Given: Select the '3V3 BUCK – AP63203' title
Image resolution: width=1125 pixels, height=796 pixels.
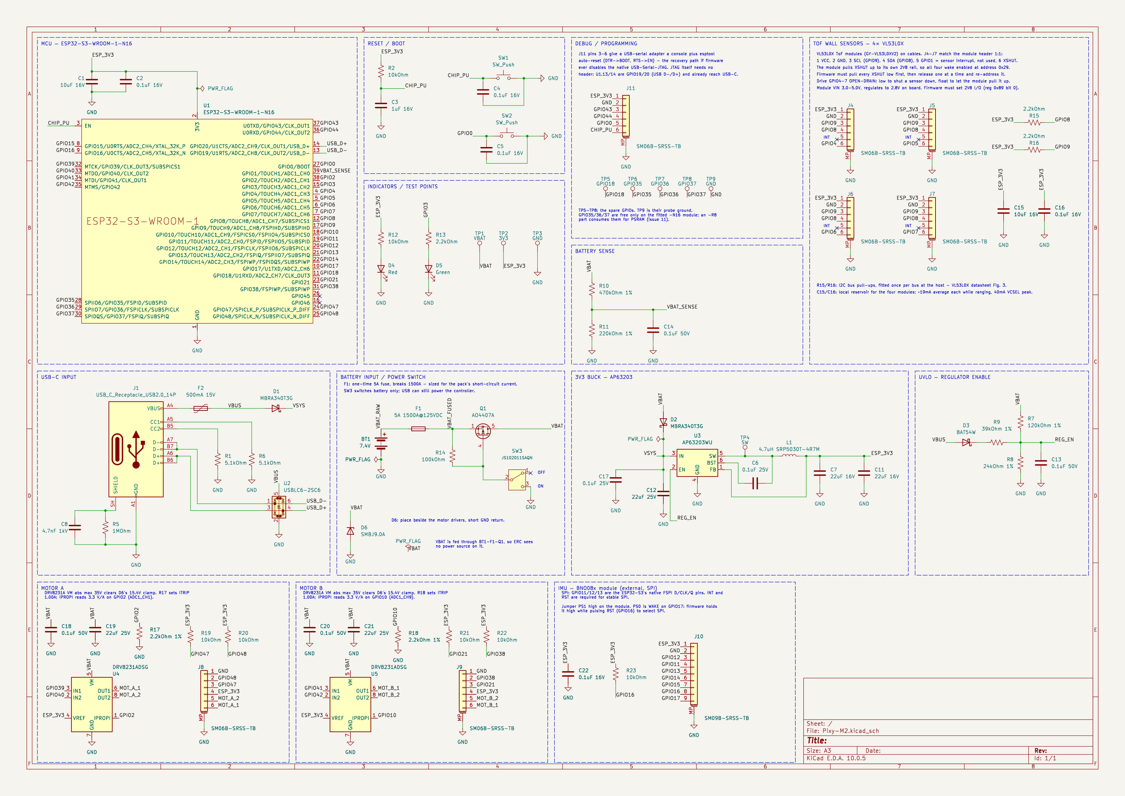Looking at the screenshot, I should (x=604, y=377).
